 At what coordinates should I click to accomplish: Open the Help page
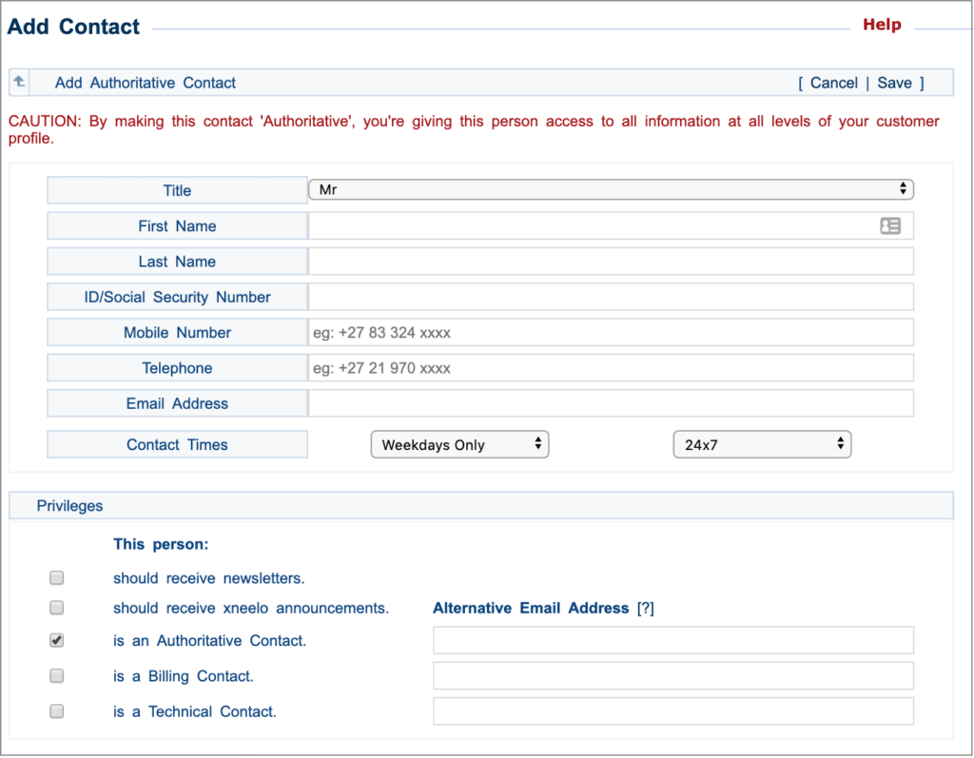coord(882,24)
